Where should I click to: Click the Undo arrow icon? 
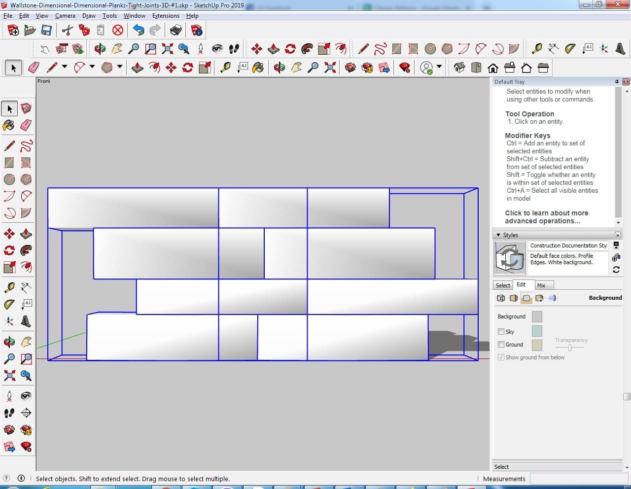[x=139, y=31]
